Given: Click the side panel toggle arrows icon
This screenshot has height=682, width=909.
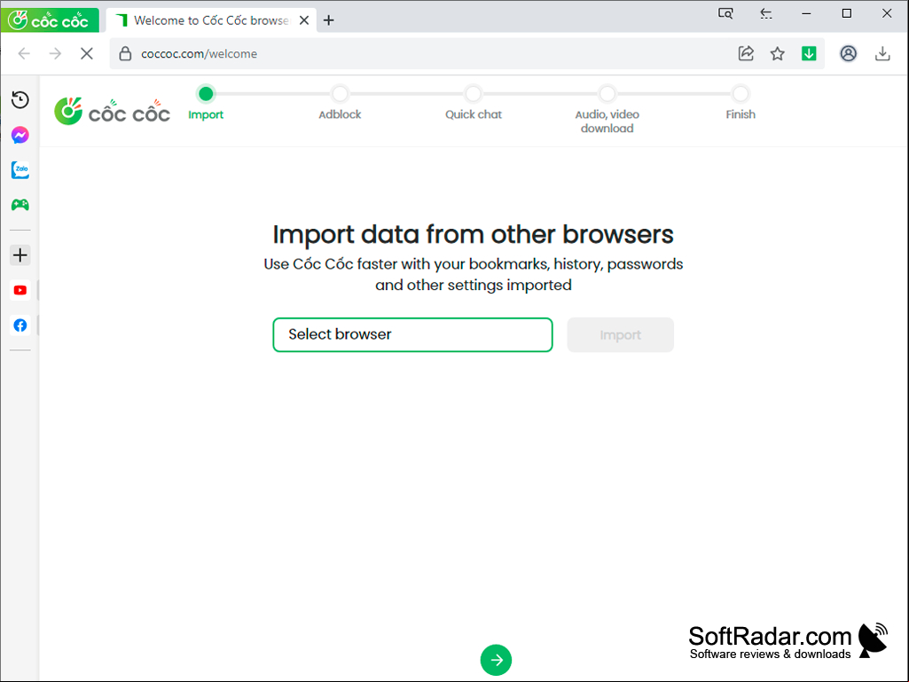Looking at the screenshot, I should pos(766,13).
